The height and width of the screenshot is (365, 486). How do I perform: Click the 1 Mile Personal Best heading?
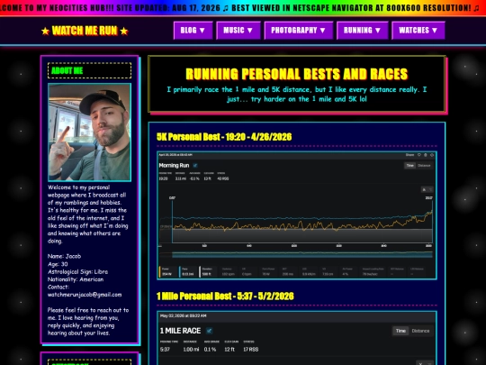225,297
